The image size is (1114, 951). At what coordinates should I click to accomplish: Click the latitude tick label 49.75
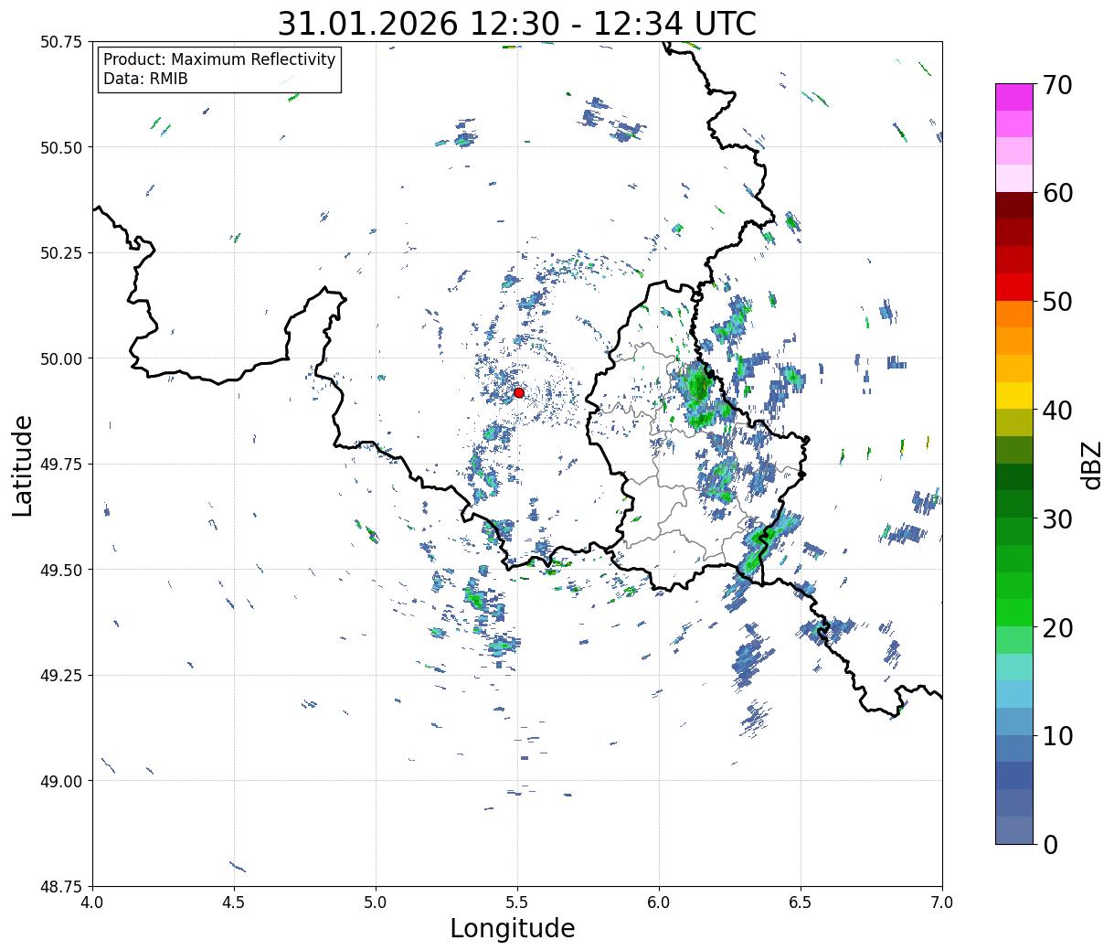point(60,465)
